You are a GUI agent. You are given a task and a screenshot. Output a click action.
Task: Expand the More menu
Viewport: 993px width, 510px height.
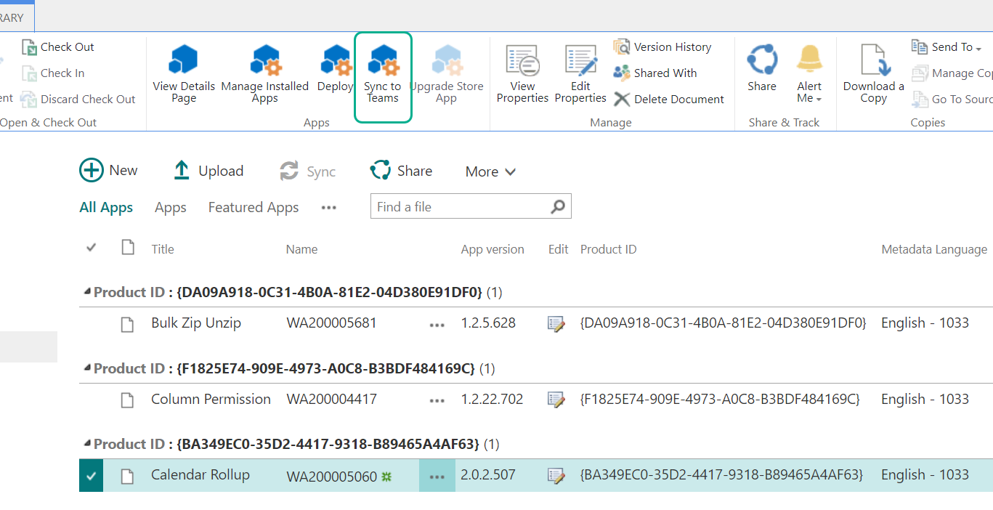point(491,172)
